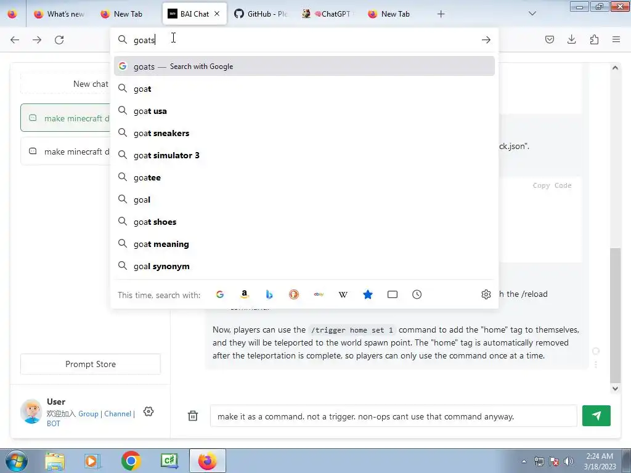
Task: Open Windows Media Player on the taskbar
Action: (92, 461)
